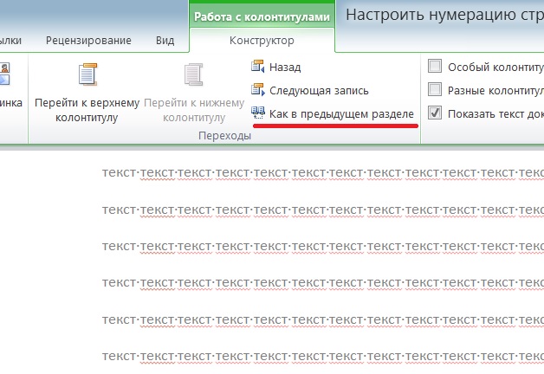Click the Назад navigation icon
This screenshot has height=374, width=544.
[258, 67]
